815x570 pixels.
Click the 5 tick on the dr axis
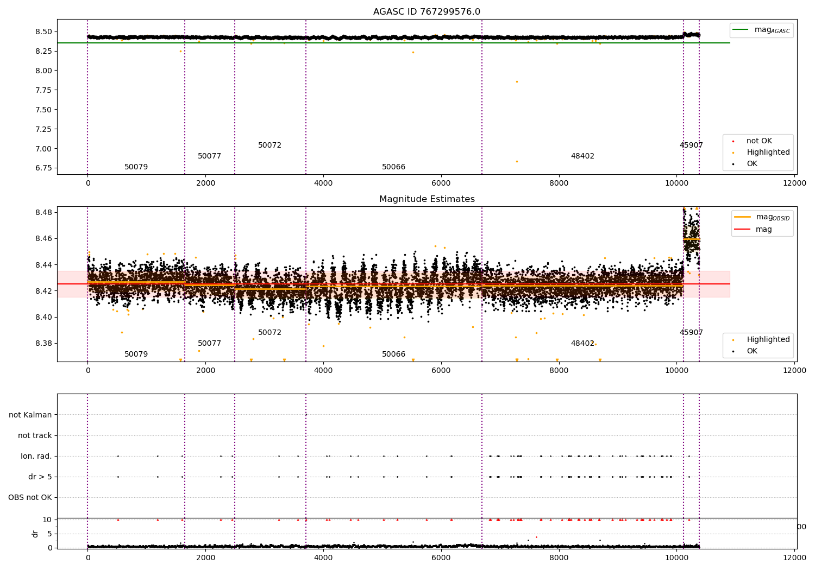(x=49, y=534)
